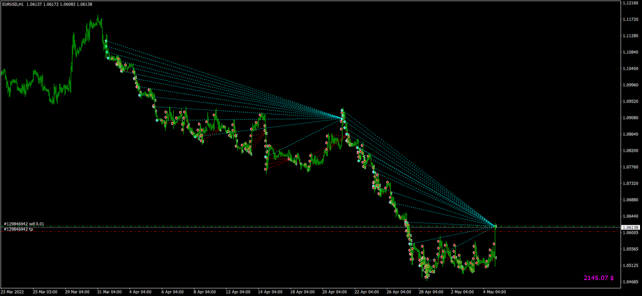Click the 4 Apr 04:00 time label
This screenshot has height=296, width=642.
(x=140, y=292)
